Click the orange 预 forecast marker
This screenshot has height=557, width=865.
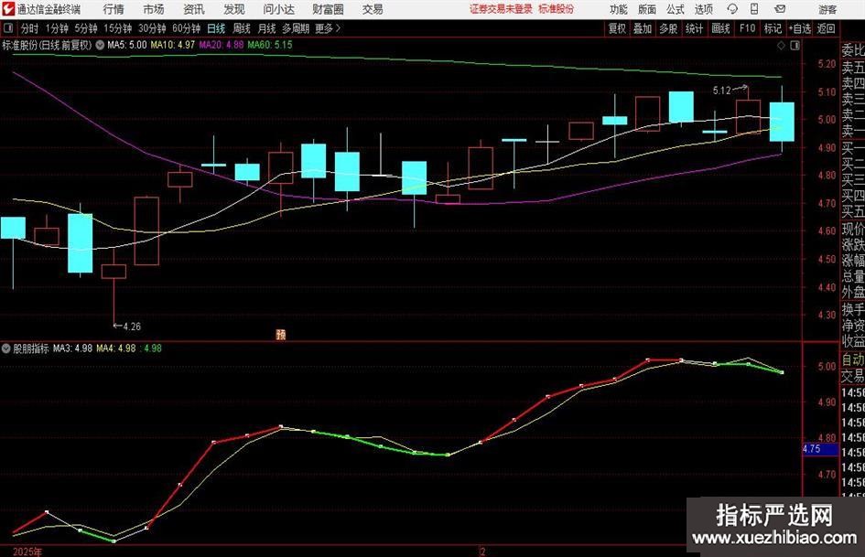281,335
